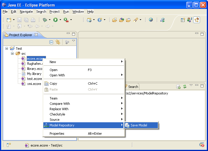Select the Project Explorer tab

tap(20, 35)
